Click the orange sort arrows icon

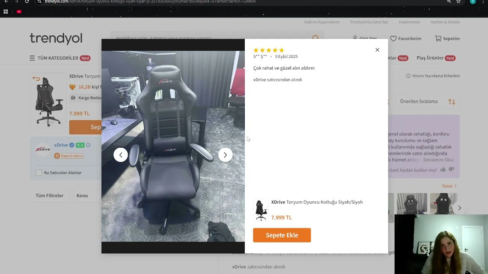tap(452, 102)
